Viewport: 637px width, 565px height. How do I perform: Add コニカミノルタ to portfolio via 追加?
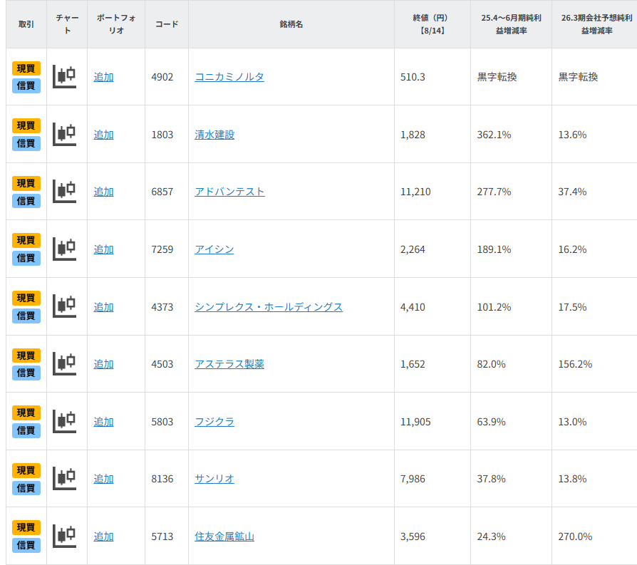point(103,77)
